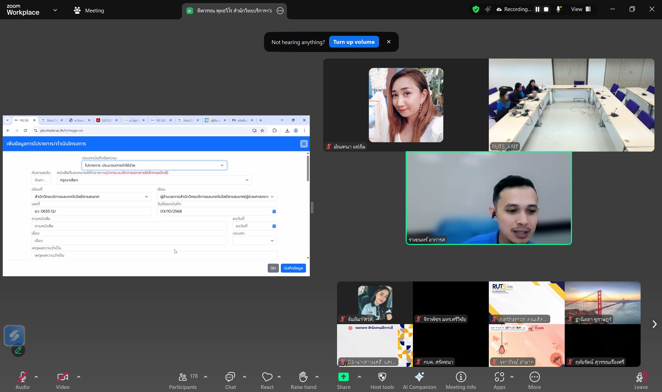The width and height of the screenshot is (662, 392).
Task: Unmute the microphone with Audio button
Action: coord(22,381)
